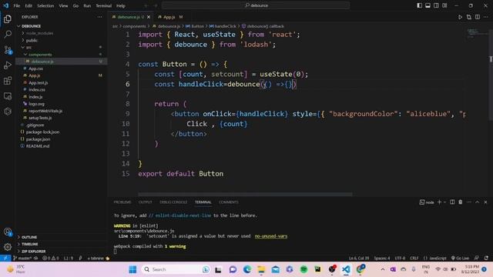Click Windows Start button on taskbar
The image size is (493, 277).
[132, 269]
